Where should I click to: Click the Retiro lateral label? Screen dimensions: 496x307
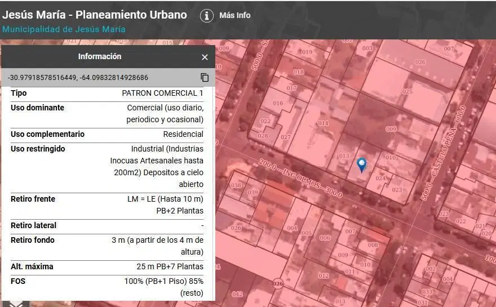tap(33, 225)
